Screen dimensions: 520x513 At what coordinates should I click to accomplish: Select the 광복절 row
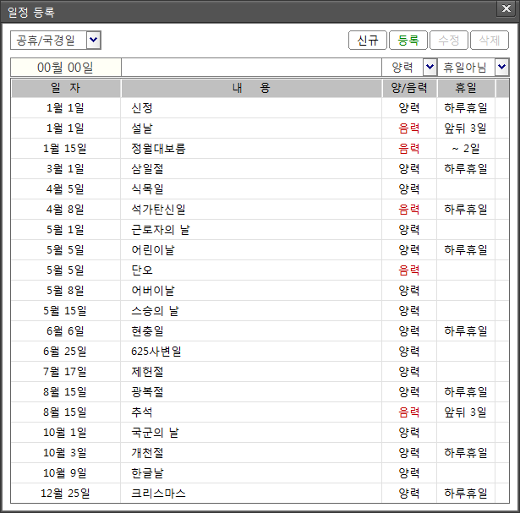260,391
